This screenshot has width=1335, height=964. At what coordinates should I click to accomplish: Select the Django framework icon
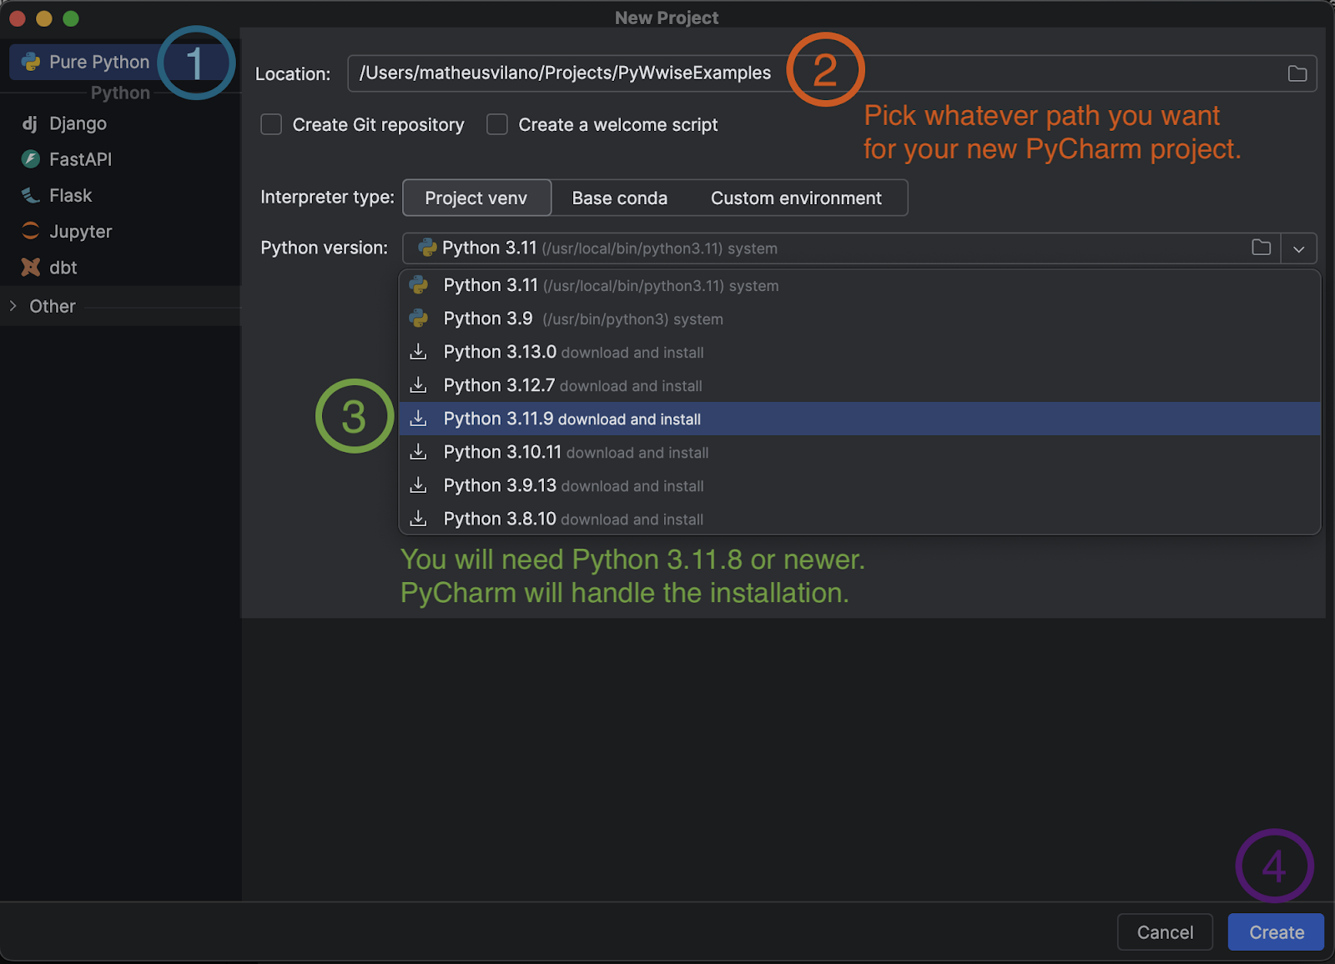[30, 123]
